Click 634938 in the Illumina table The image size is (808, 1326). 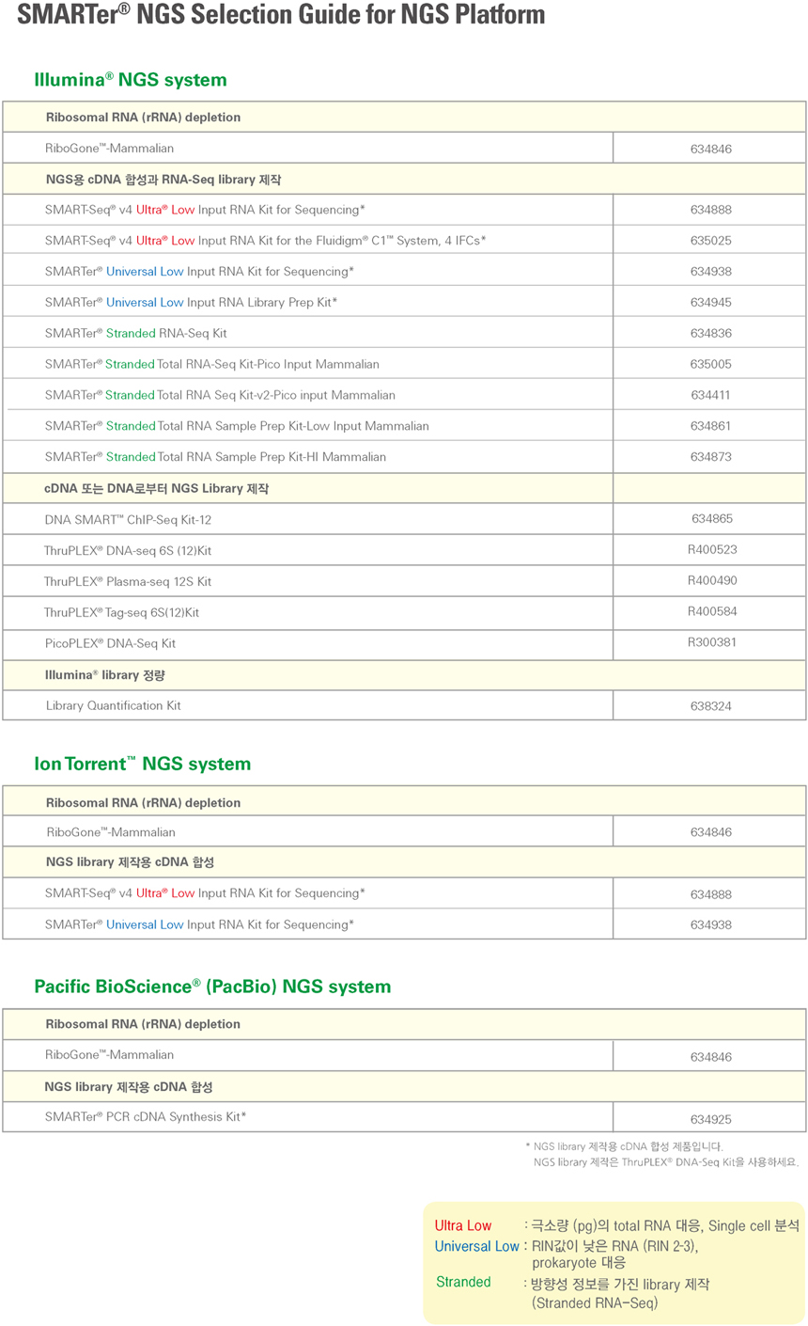click(710, 272)
